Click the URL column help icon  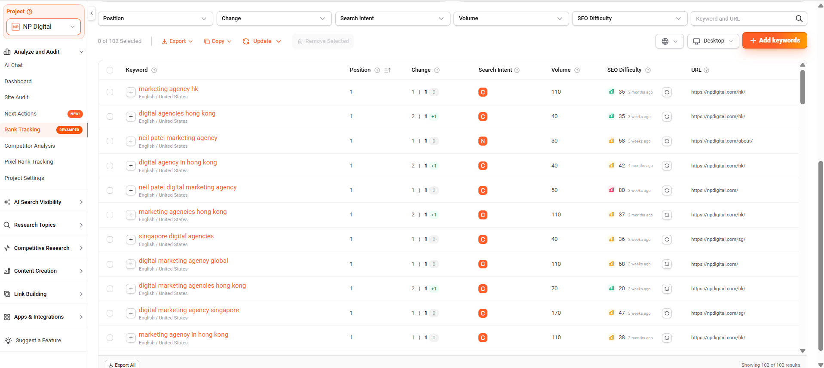(x=707, y=70)
